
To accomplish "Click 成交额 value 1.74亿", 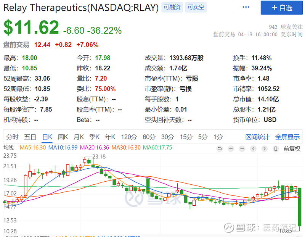I will click(x=178, y=68).
